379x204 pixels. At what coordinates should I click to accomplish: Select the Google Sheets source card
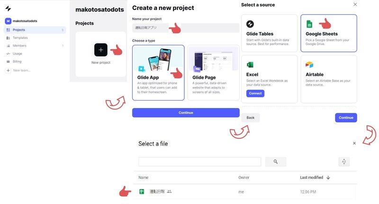pos(328,33)
